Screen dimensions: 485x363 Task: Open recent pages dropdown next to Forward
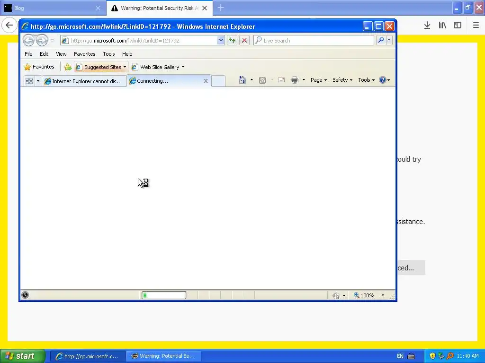click(52, 41)
